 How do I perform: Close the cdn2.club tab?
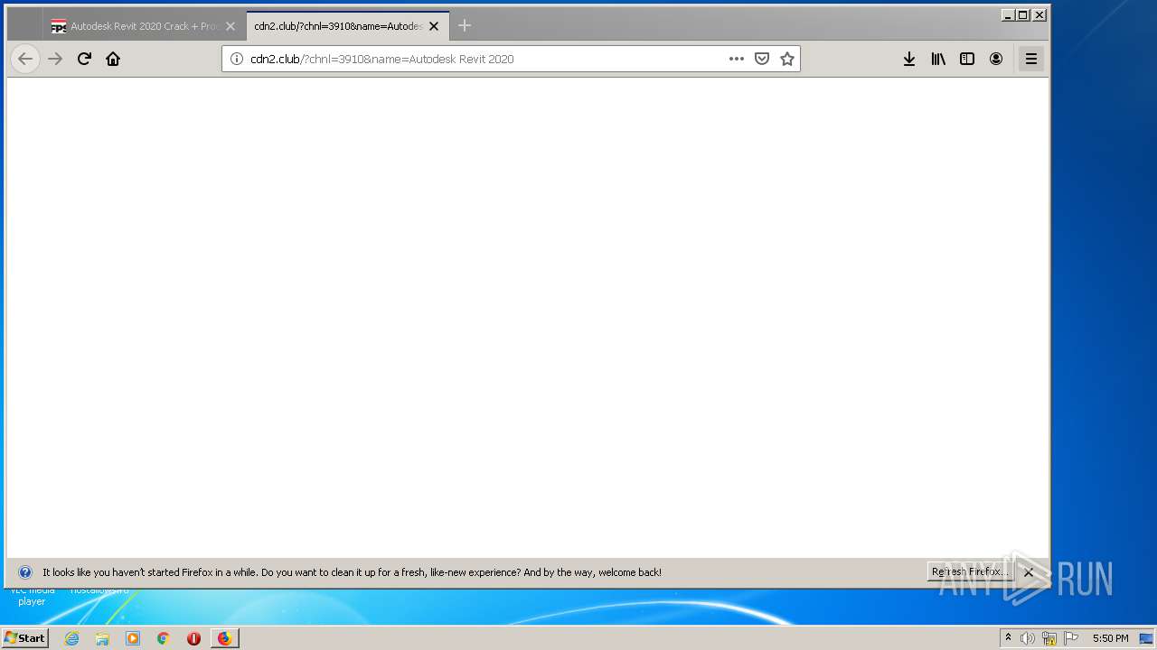(434, 26)
